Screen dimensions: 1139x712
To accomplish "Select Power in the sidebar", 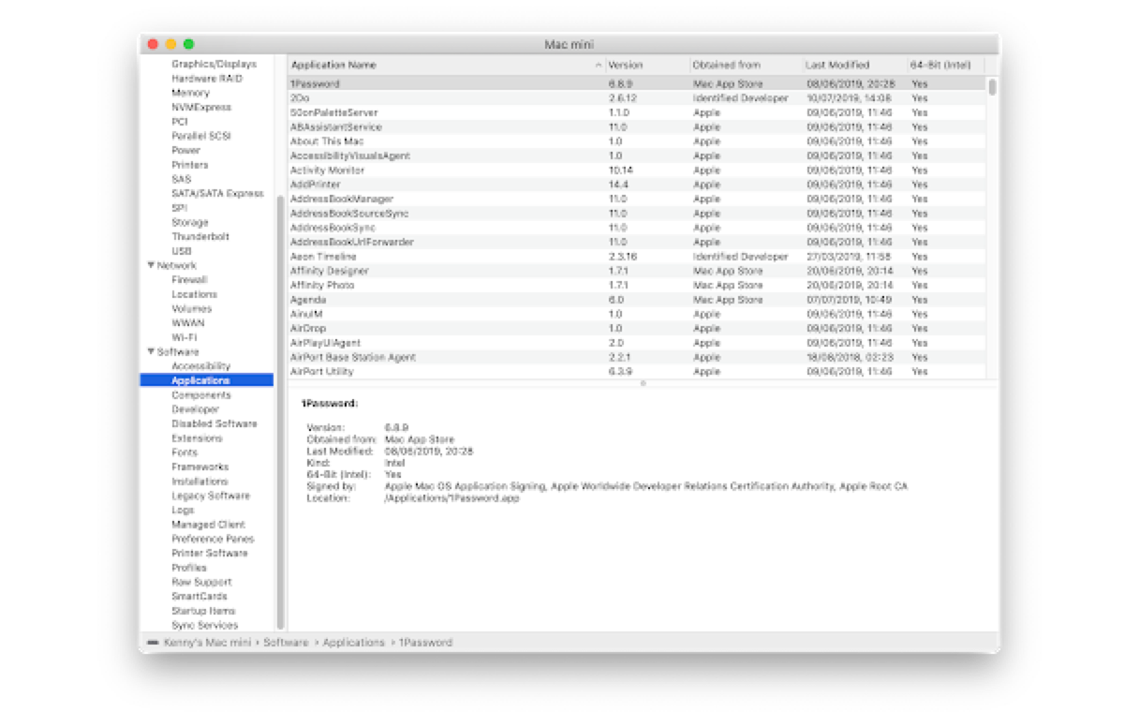I will 185,151.
